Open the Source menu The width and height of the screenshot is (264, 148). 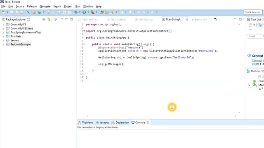point(20,7)
